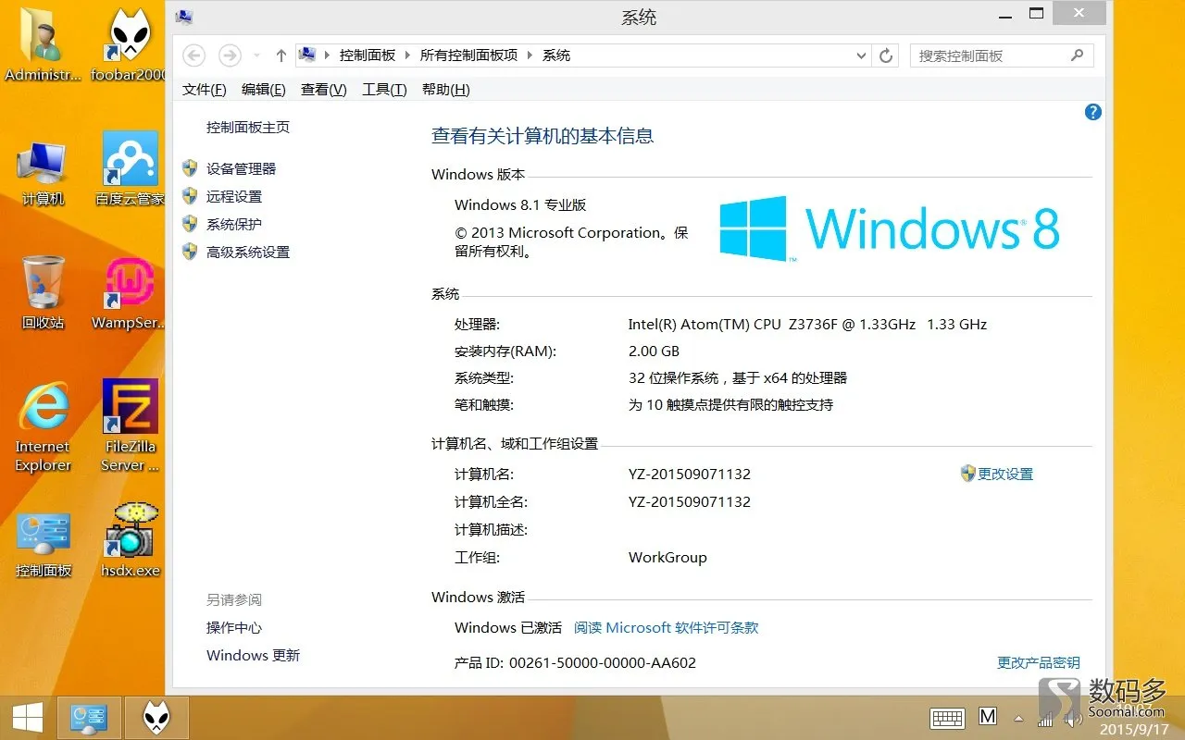This screenshot has height=740, width=1185.
Task: Click the back navigation arrow
Action: click(x=193, y=55)
